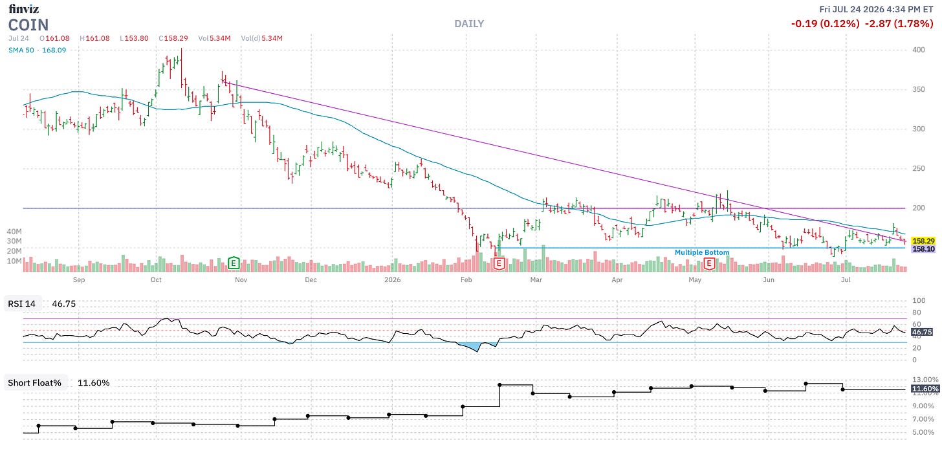Click the -0.19 (0.12%) change value
Screen dimensions: 942x449
pyautogui.click(x=825, y=24)
